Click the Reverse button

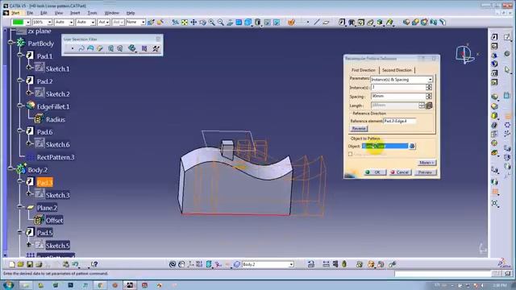359,129
